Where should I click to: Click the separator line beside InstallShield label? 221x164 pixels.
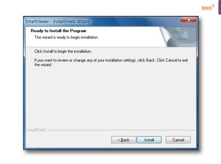tap(122, 130)
